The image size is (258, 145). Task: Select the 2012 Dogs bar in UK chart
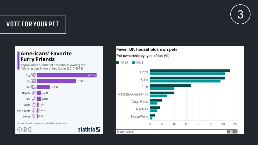click(x=190, y=71)
